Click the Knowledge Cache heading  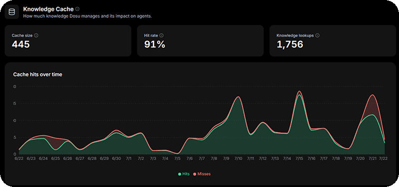[48, 9]
